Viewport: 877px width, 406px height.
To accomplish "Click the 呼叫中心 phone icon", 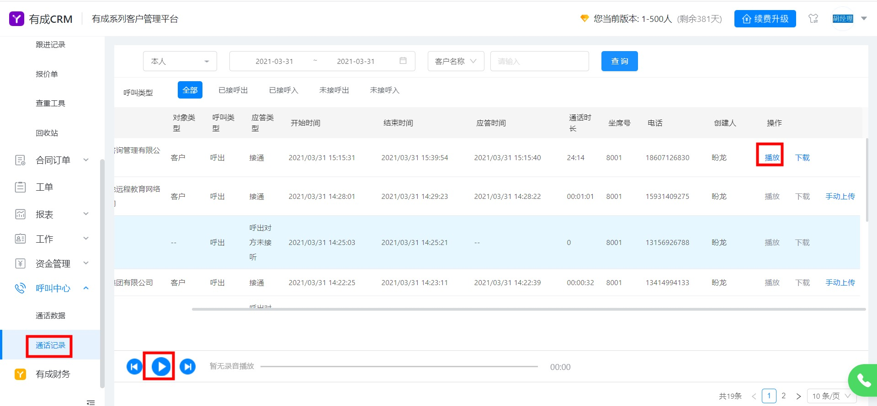I will click(x=21, y=288).
